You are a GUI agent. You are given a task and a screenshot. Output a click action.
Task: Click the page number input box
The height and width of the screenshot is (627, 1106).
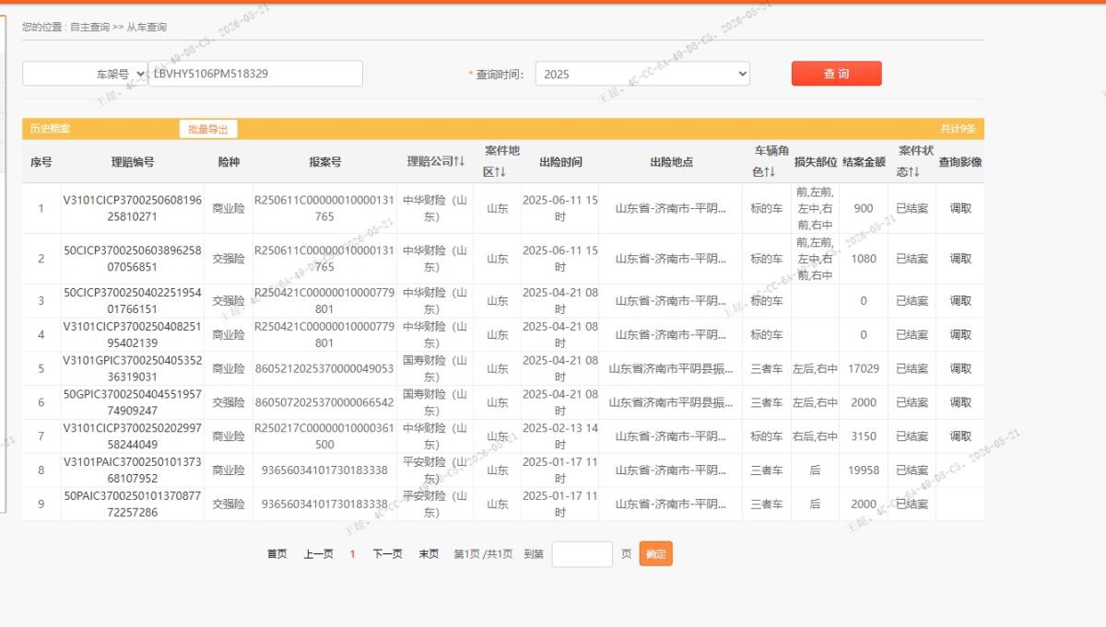(582, 554)
